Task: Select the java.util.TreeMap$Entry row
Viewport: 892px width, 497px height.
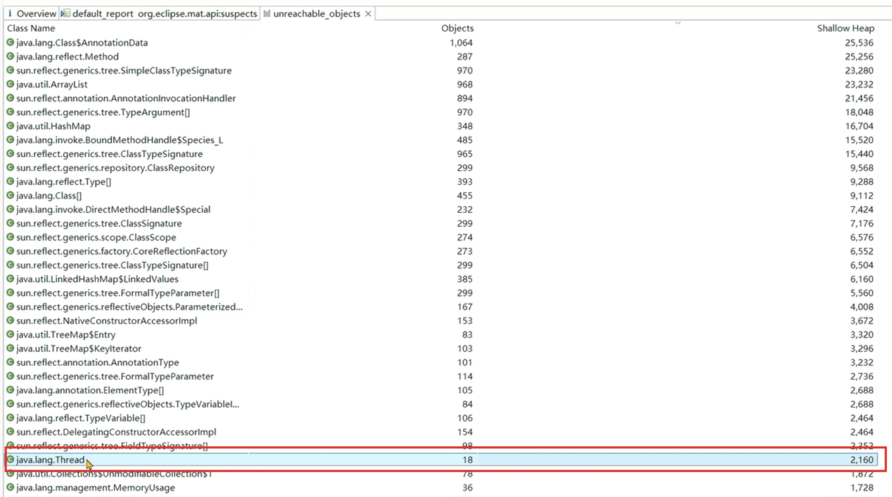Action: tap(66, 335)
